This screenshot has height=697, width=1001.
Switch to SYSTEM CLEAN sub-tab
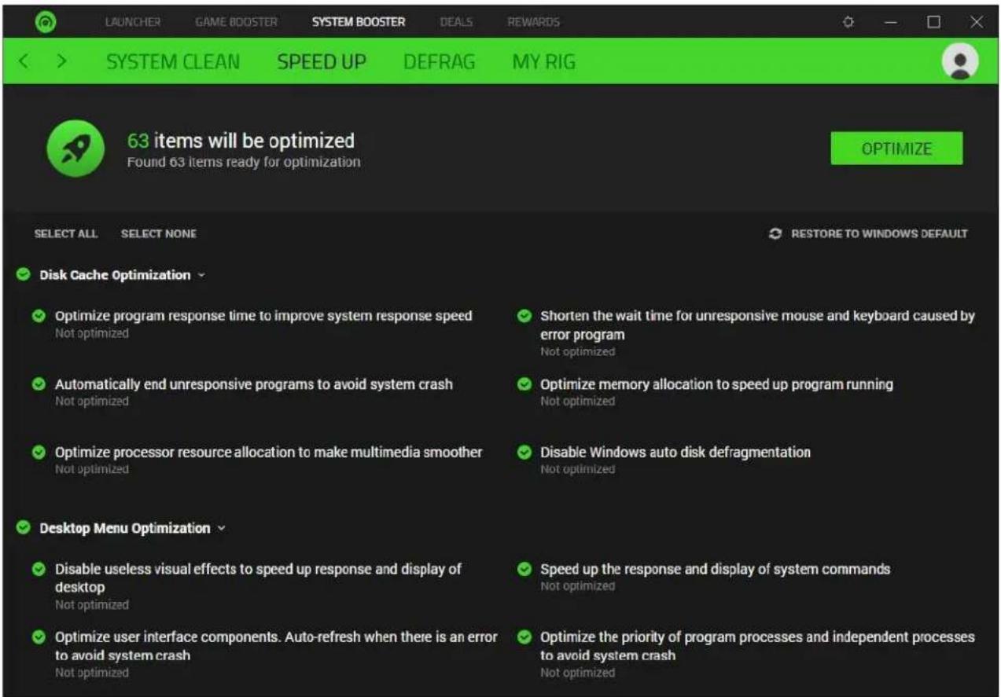tap(173, 61)
